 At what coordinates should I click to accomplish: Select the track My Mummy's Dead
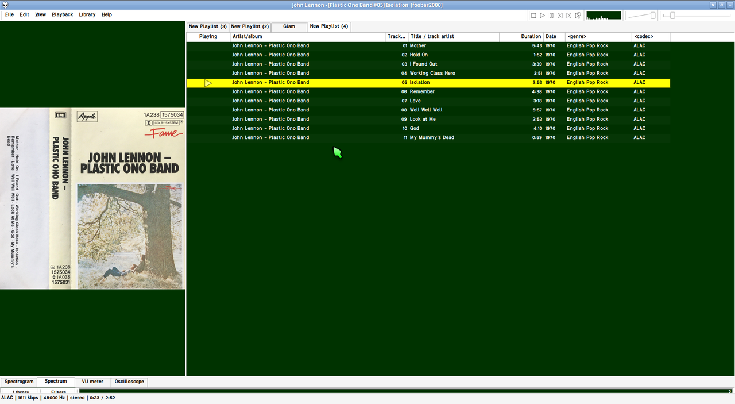tap(432, 138)
